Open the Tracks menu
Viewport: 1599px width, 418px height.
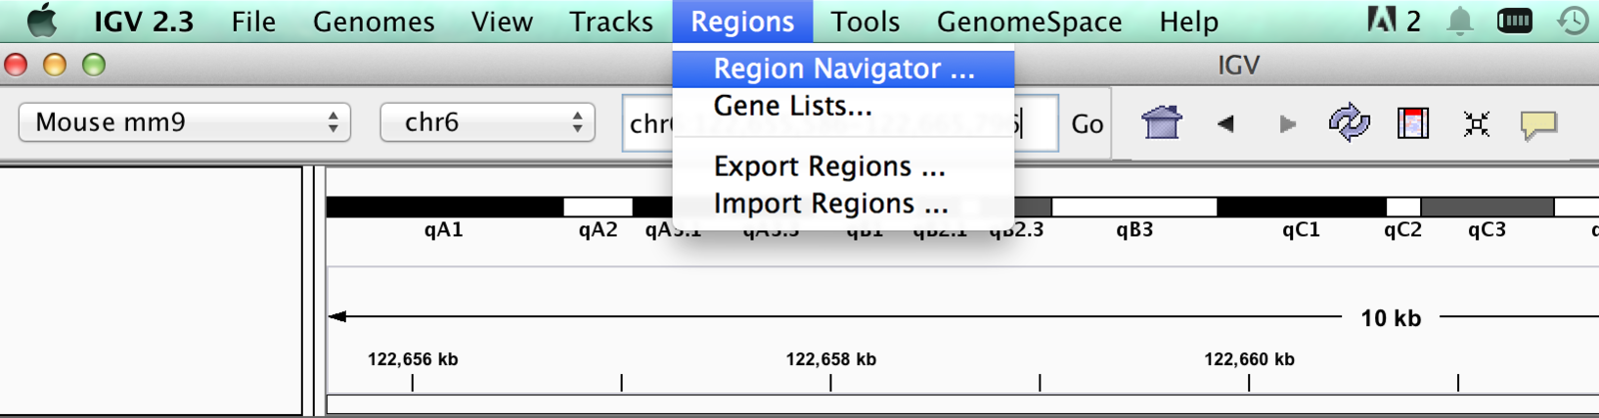tap(612, 21)
